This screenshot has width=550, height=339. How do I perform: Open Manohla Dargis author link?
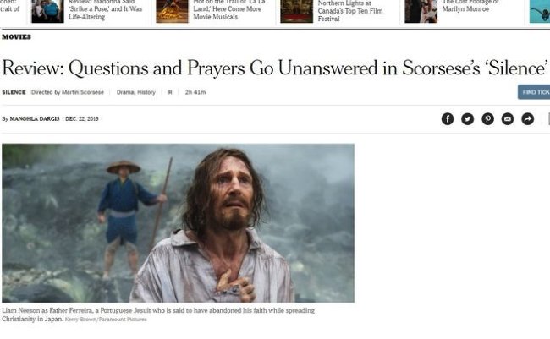35,119
